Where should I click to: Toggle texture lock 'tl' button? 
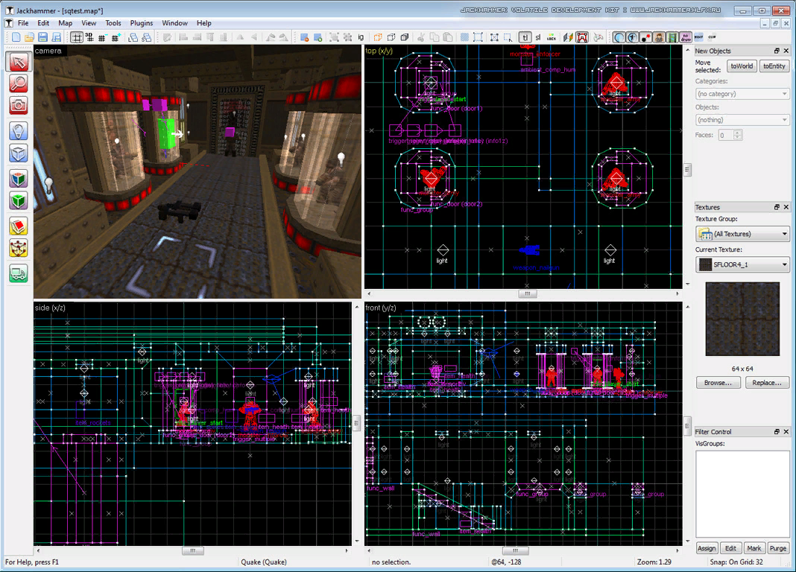click(525, 37)
